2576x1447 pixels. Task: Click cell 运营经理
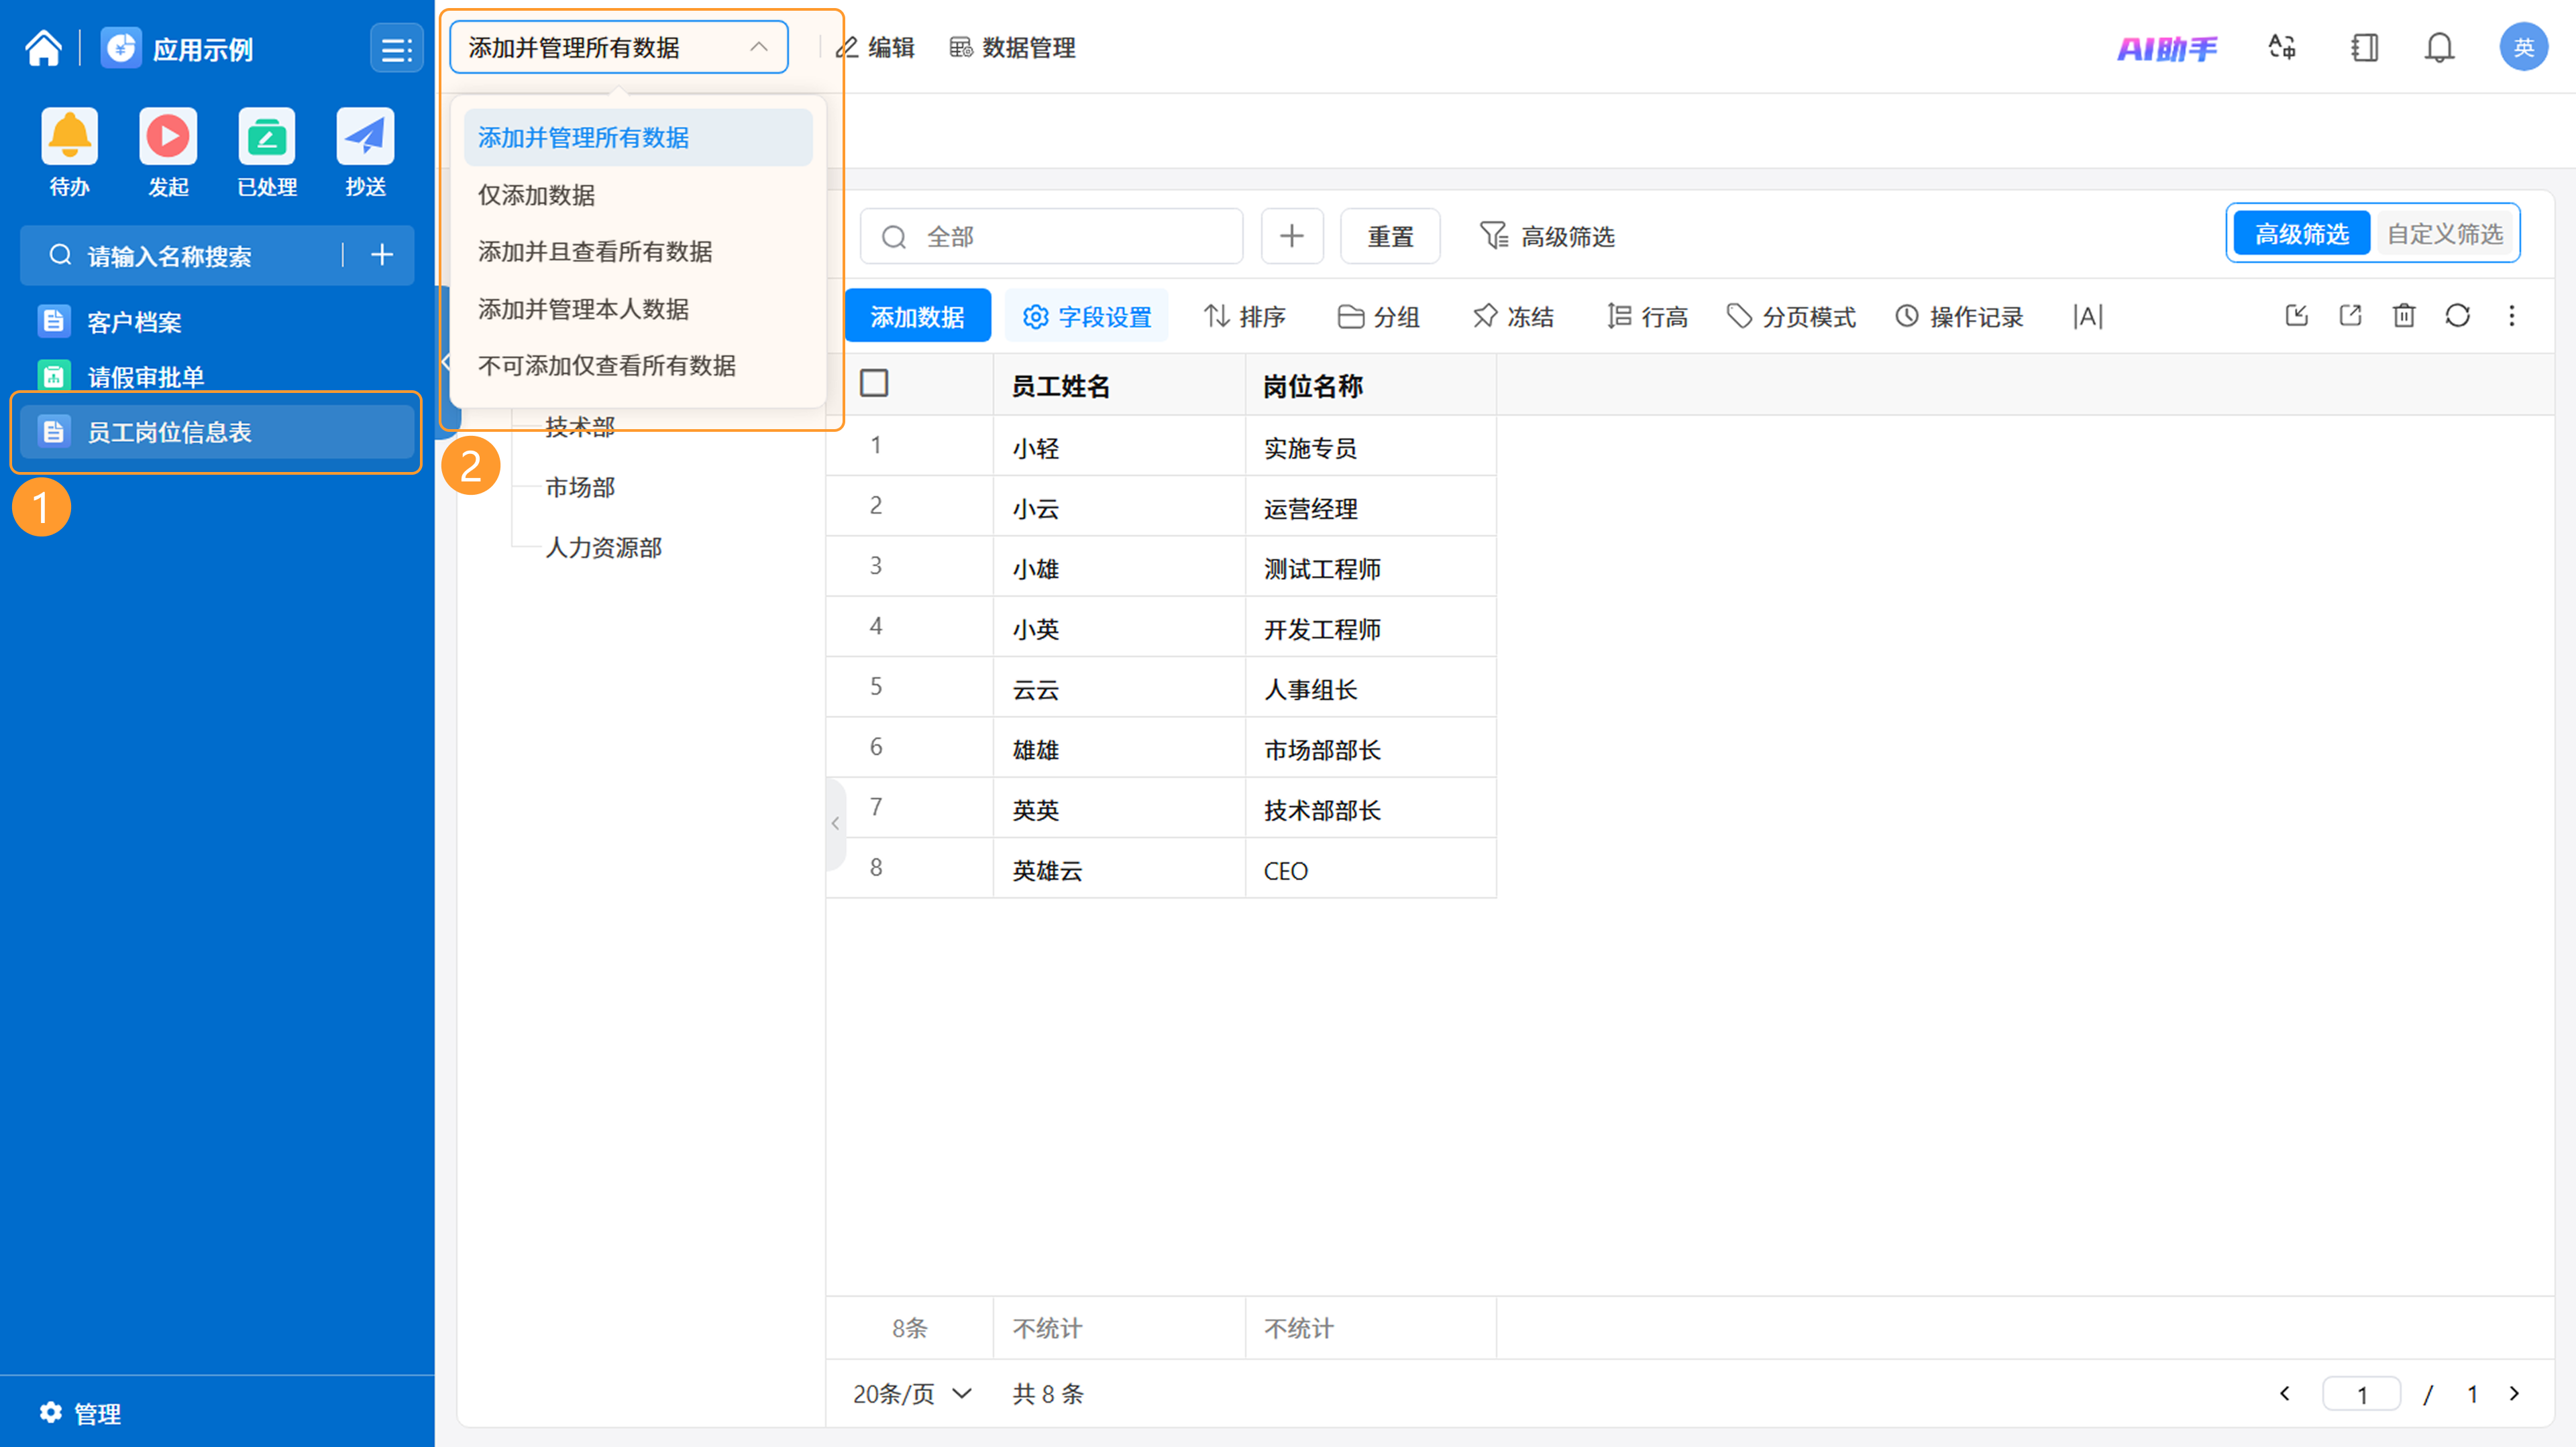[x=1371, y=508]
